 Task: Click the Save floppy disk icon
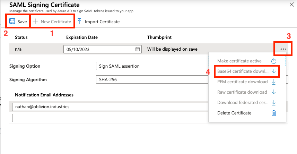click(x=12, y=22)
